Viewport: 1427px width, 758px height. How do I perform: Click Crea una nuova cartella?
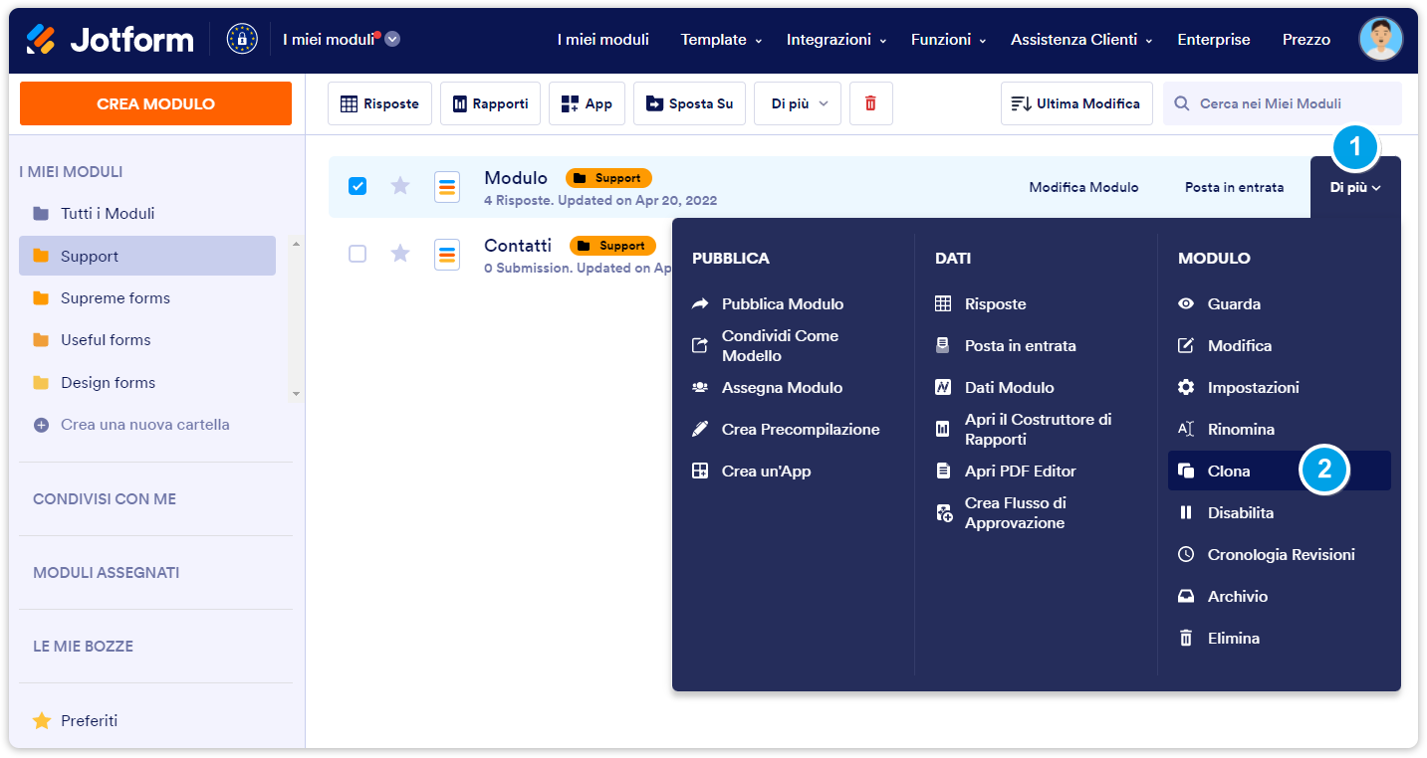tap(145, 425)
